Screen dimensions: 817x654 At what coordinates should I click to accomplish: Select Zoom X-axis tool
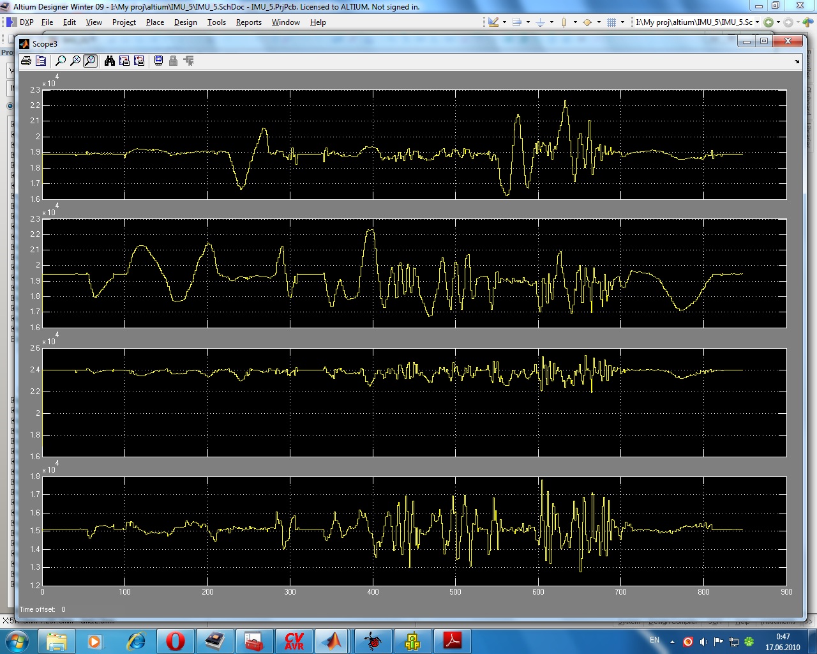point(75,61)
